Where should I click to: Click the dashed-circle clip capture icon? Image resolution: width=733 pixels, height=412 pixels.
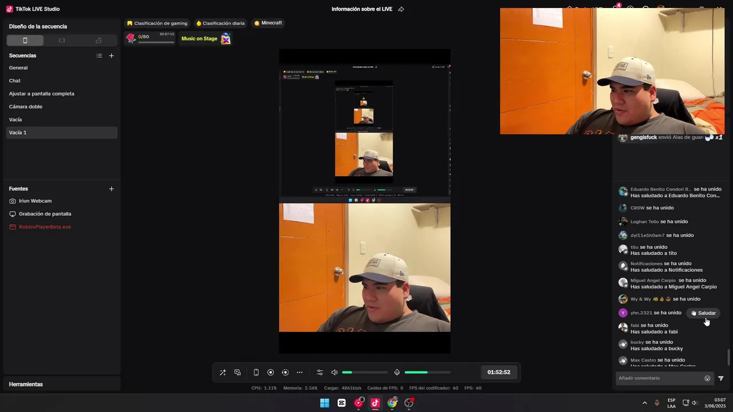coord(285,373)
